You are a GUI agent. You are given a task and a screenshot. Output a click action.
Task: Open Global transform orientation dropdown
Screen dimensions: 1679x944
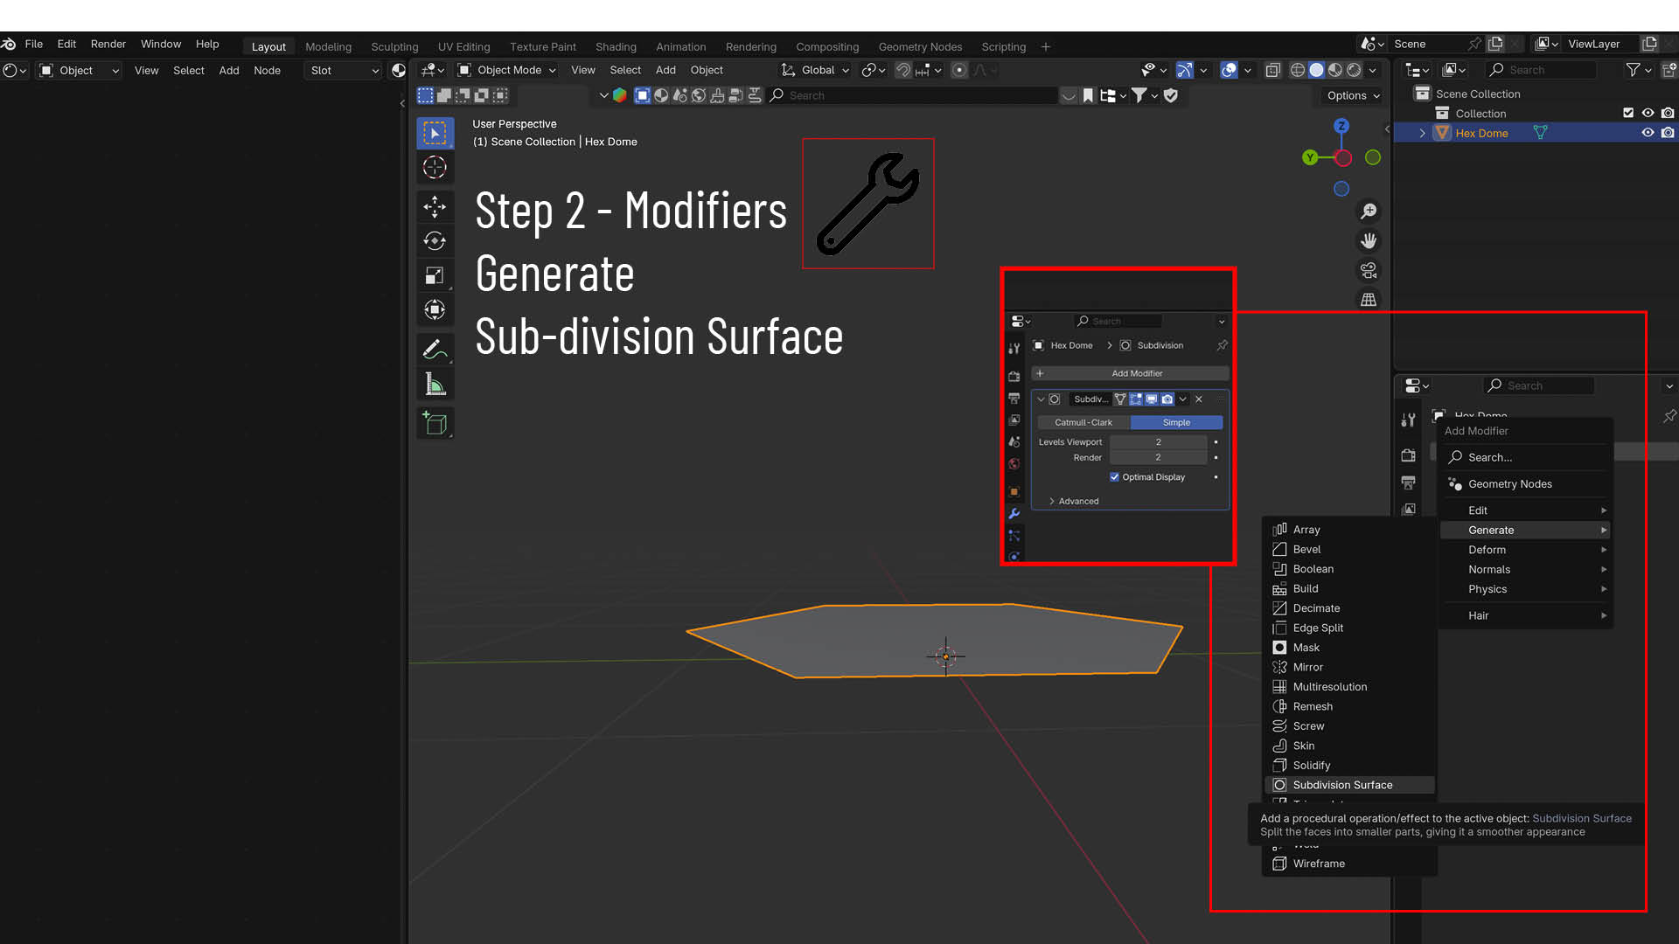(x=817, y=70)
